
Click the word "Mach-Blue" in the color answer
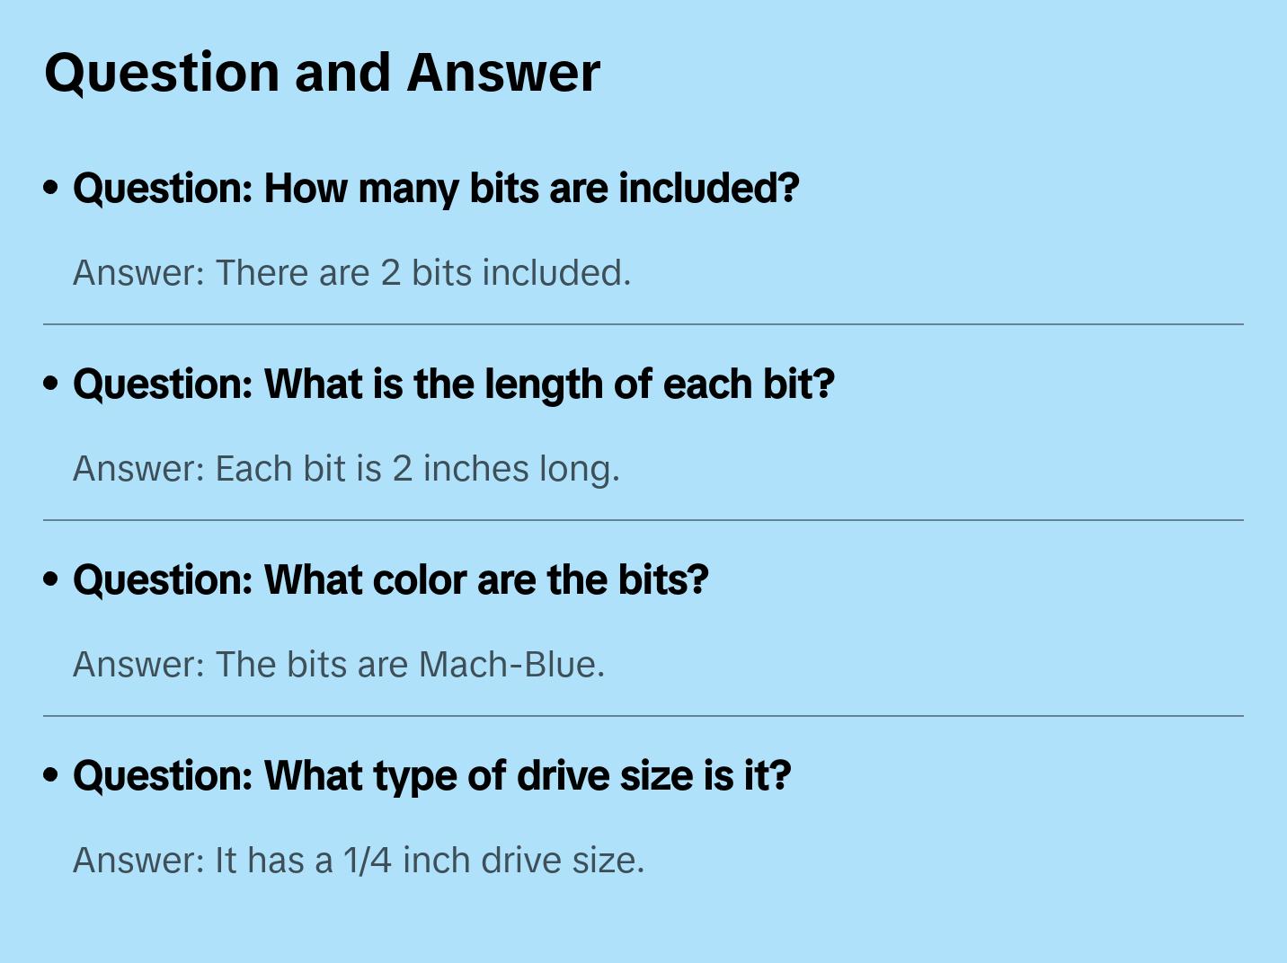coord(510,665)
